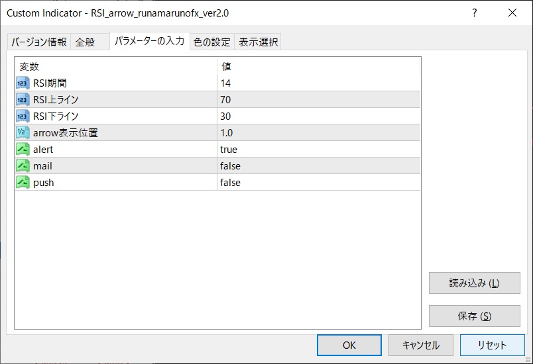Select the alert variable name
533x364 pixels.
pyautogui.click(x=43, y=150)
